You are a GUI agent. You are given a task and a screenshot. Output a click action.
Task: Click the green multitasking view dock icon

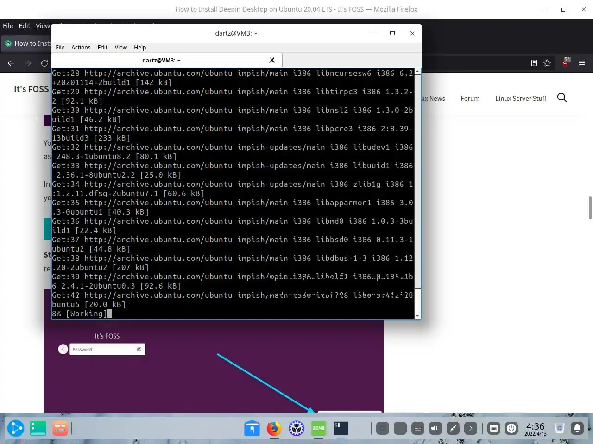[x=38, y=428]
